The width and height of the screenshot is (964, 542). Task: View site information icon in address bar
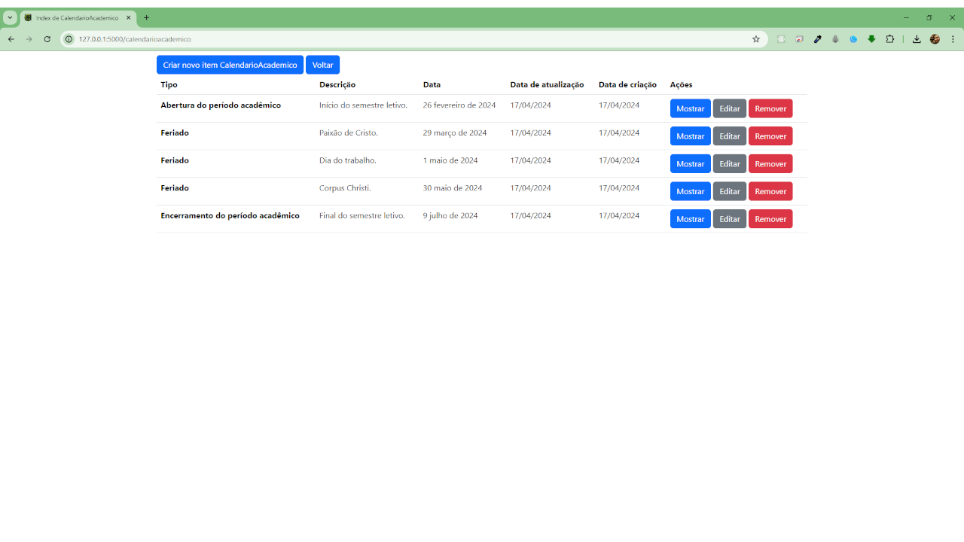point(69,39)
